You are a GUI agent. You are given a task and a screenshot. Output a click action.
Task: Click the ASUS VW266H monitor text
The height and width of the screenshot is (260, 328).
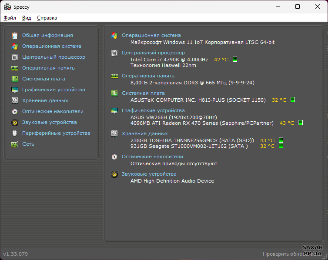tap(174, 117)
